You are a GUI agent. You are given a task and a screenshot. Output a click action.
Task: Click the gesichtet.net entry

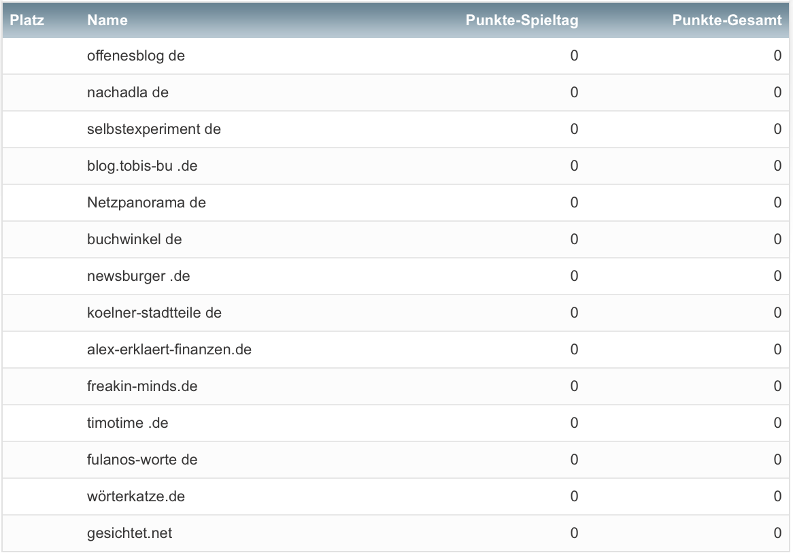coord(129,533)
